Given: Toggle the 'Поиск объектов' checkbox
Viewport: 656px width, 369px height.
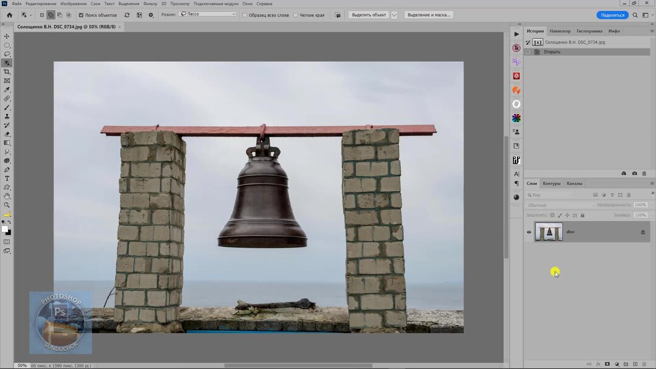Looking at the screenshot, I should [x=81, y=15].
